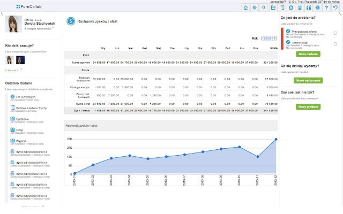Open the list lines icon in toolbar
Screen dimensions: 343x214
300,7
